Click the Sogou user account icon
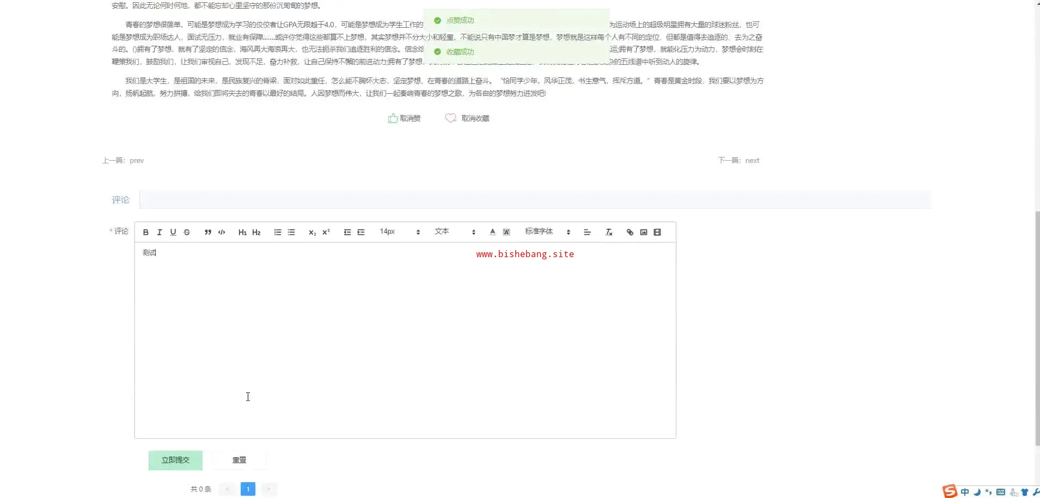The width and height of the screenshot is (1040, 498). [x=1013, y=492]
